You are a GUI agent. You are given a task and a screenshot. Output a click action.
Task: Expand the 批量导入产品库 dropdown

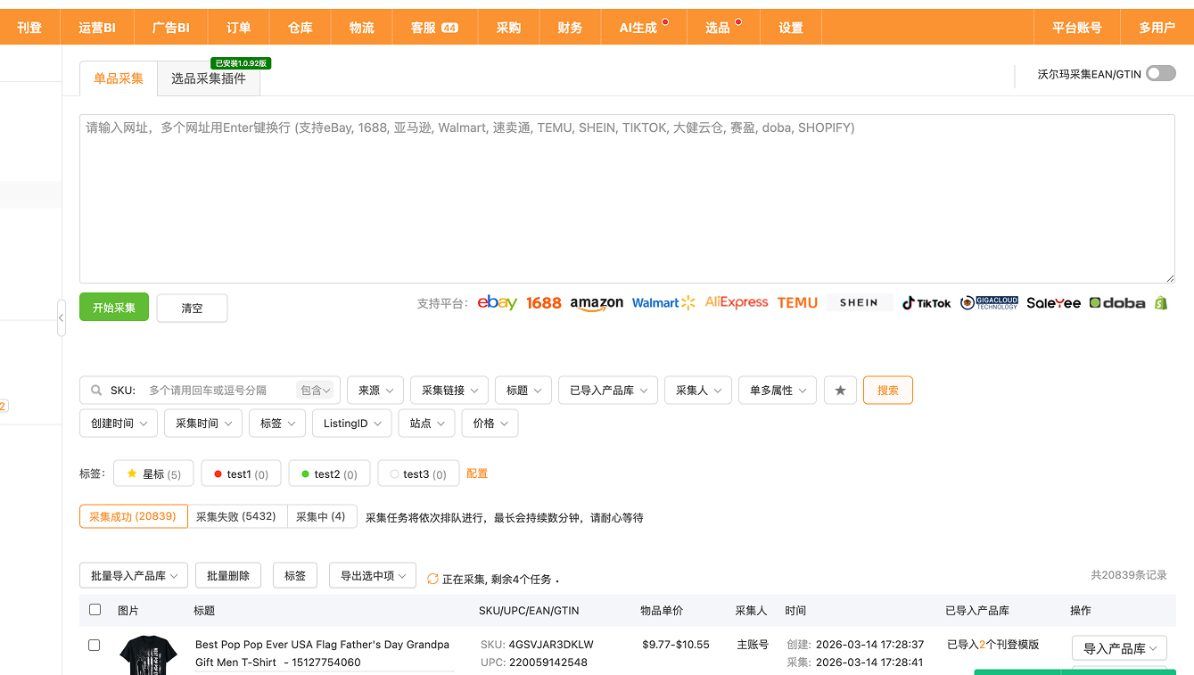(134, 576)
